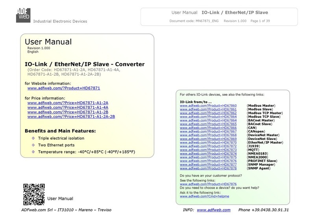Follow the Product=HD67875 NMEA2000 link
This screenshot has width=318, height=220.
pos(208,157)
